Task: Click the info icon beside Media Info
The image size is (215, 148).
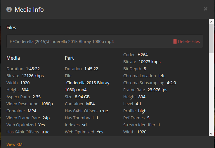Action: coord(9,9)
